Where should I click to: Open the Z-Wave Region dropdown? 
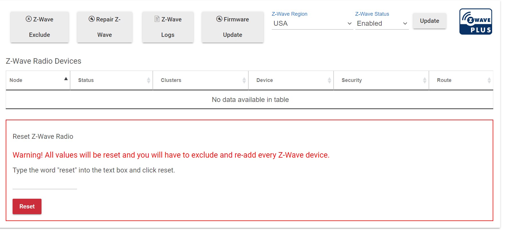click(x=312, y=23)
